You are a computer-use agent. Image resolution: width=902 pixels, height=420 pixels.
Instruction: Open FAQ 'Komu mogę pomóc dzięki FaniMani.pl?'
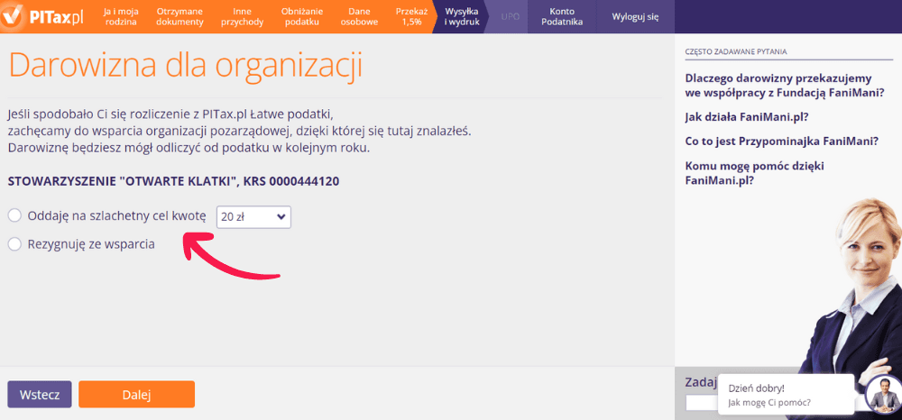(x=755, y=173)
